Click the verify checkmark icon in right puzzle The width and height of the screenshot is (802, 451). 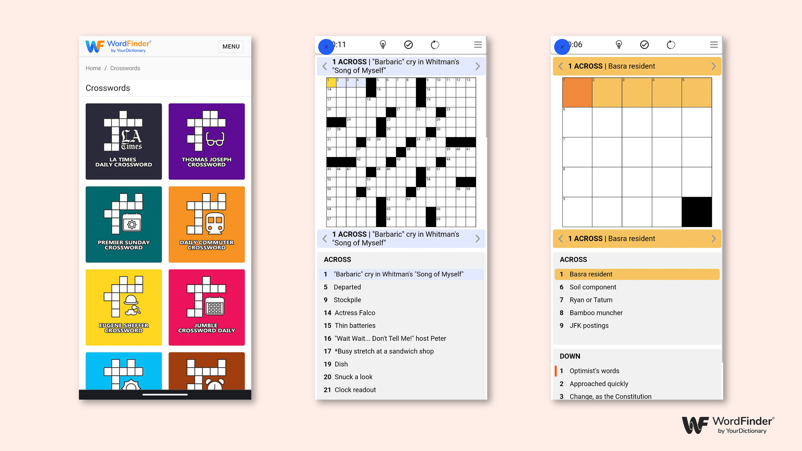click(x=644, y=45)
